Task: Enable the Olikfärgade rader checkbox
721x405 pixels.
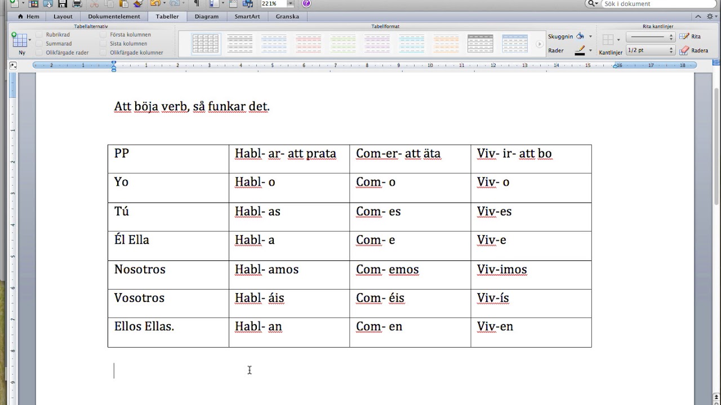Action: pos(39,52)
